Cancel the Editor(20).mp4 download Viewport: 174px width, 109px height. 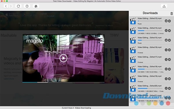(169, 88)
